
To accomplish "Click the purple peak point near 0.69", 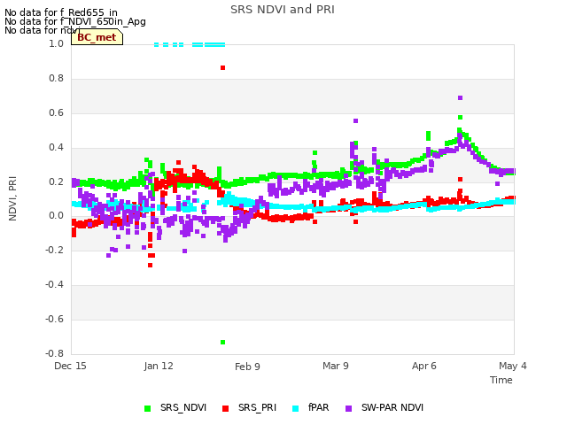I will click(461, 98).
